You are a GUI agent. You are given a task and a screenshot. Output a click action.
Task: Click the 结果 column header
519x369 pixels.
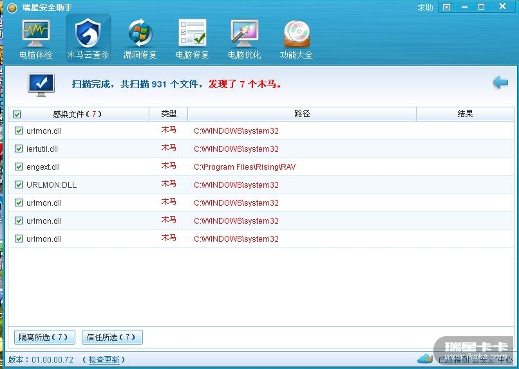pyautogui.click(x=465, y=114)
